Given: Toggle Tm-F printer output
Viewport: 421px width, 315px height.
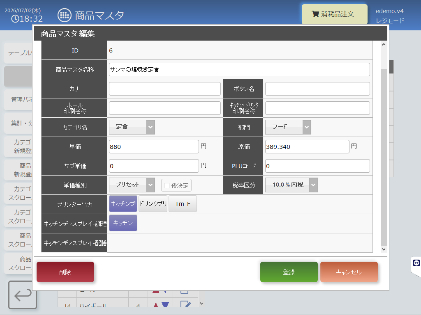Looking at the screenshot, I should 183,204.
